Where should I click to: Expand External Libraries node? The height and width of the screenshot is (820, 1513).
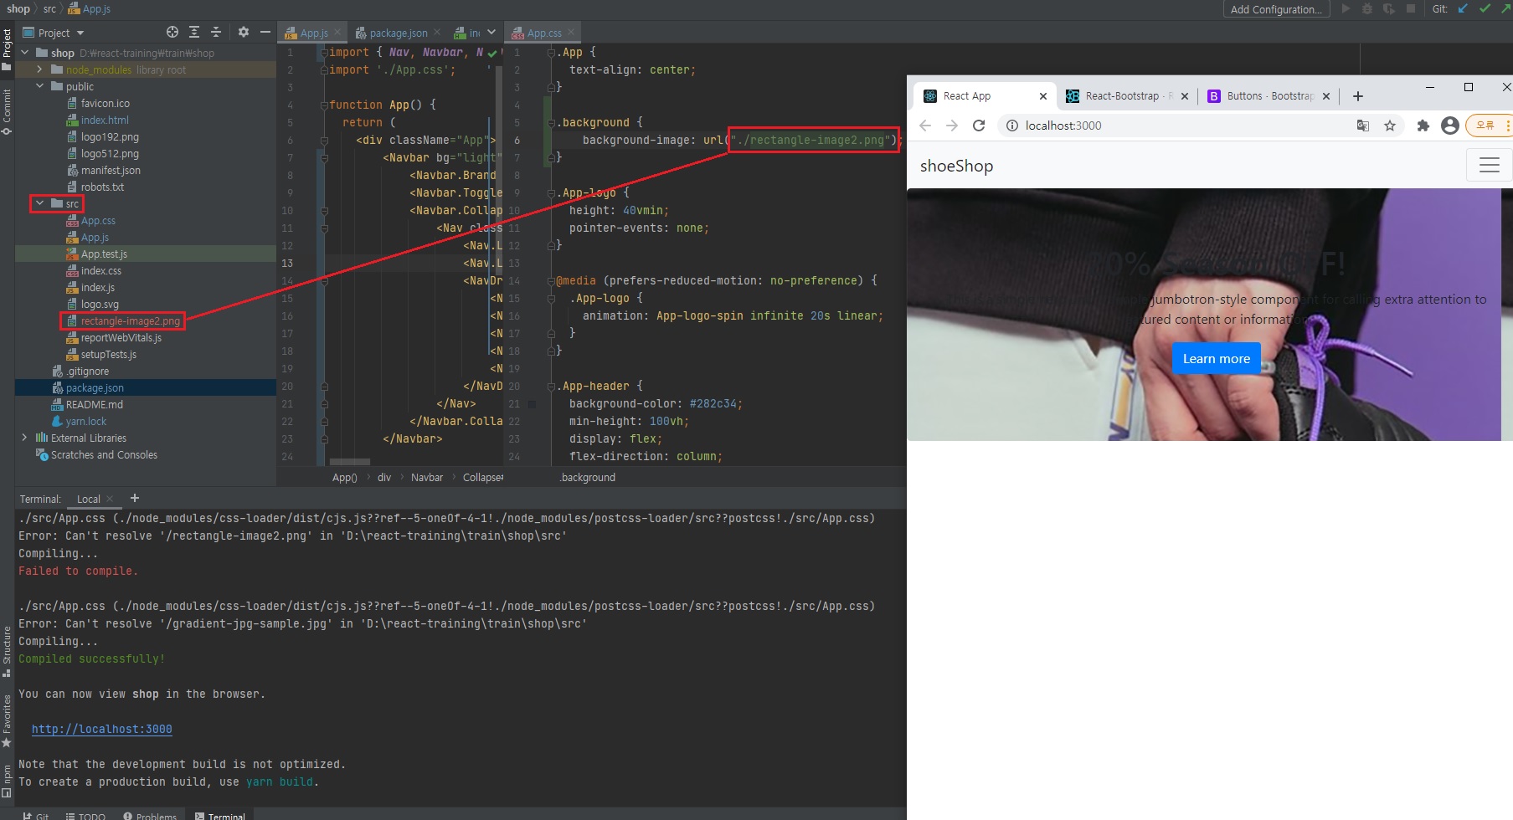pyautogui.click(x=24, y=438)
